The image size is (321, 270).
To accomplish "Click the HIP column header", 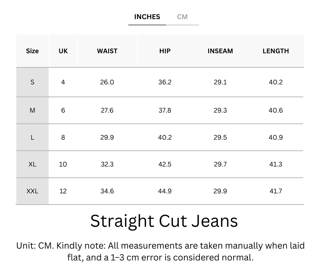I will [x=165, y=51].
